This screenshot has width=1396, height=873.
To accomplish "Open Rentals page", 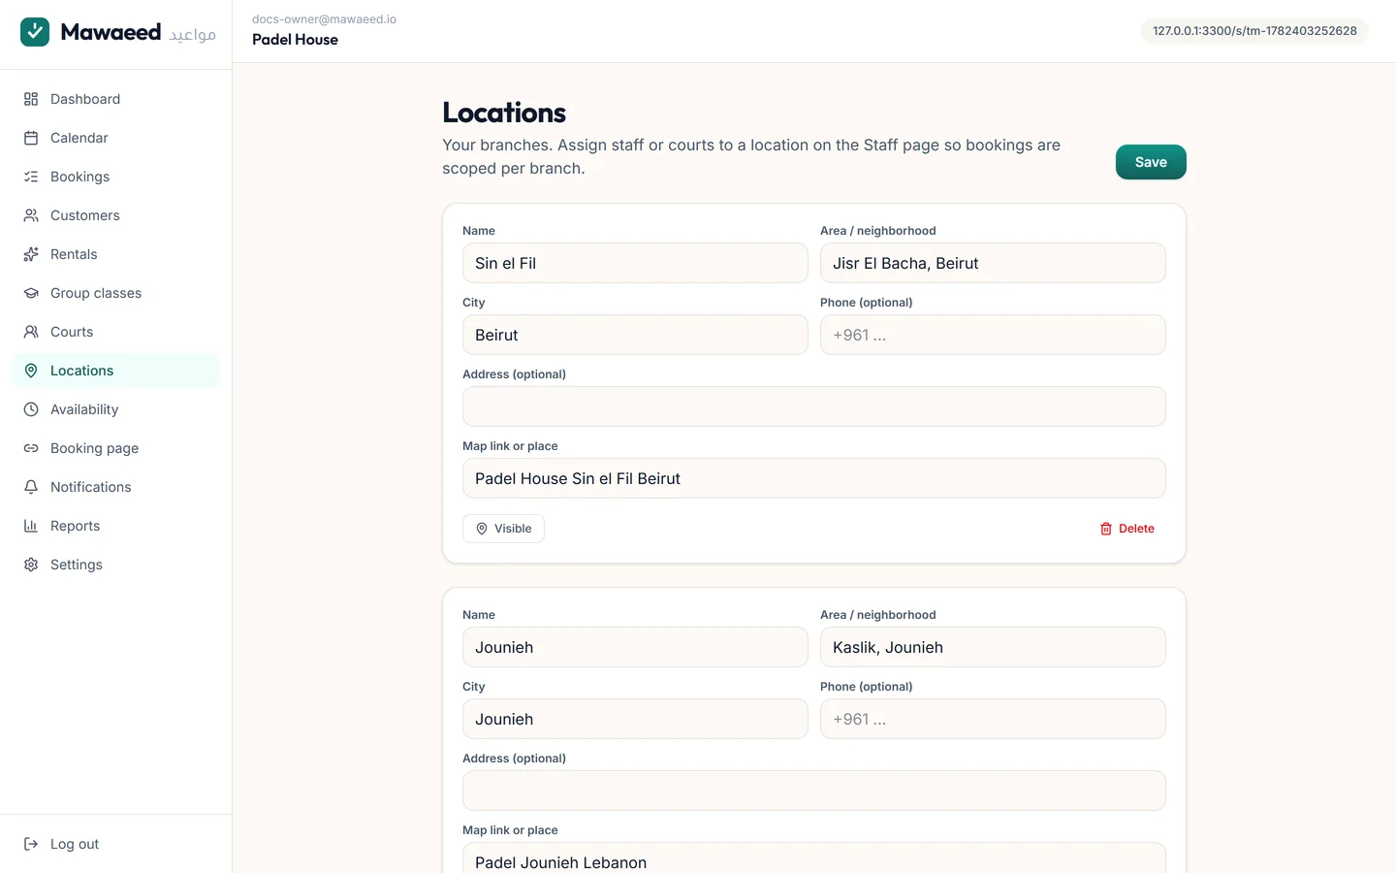I will click(x=116, y=254).
